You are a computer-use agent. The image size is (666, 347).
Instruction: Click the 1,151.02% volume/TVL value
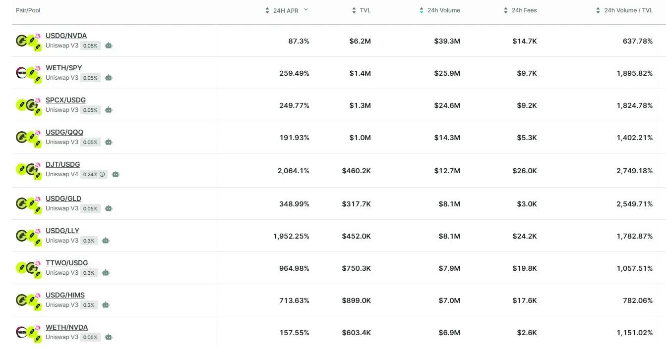pos(635,333)
